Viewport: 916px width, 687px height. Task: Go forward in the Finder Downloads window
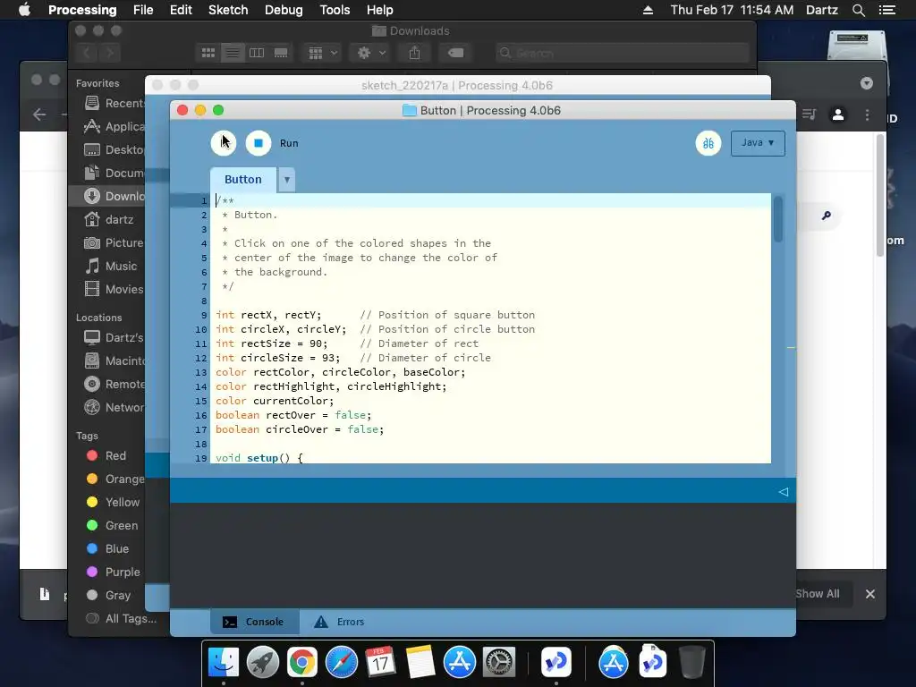[x=110, y=53]
